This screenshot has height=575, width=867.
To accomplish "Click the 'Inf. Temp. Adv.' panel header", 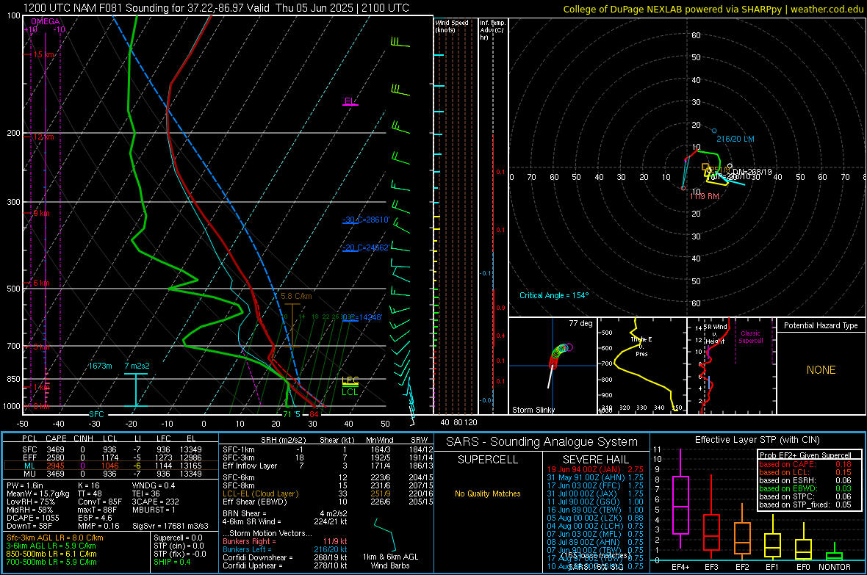I will click(492, 30).
